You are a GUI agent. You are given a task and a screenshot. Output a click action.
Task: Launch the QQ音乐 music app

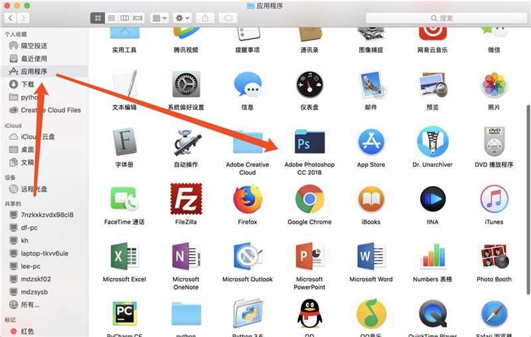click(371, 314)
